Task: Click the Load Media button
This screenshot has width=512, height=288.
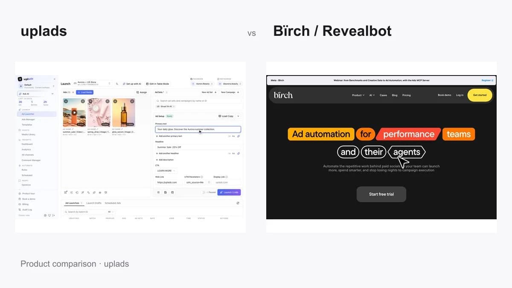Action: pyautogui.click(x=85, y=92)
